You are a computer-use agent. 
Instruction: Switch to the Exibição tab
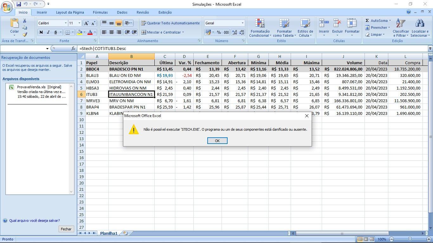165,12
